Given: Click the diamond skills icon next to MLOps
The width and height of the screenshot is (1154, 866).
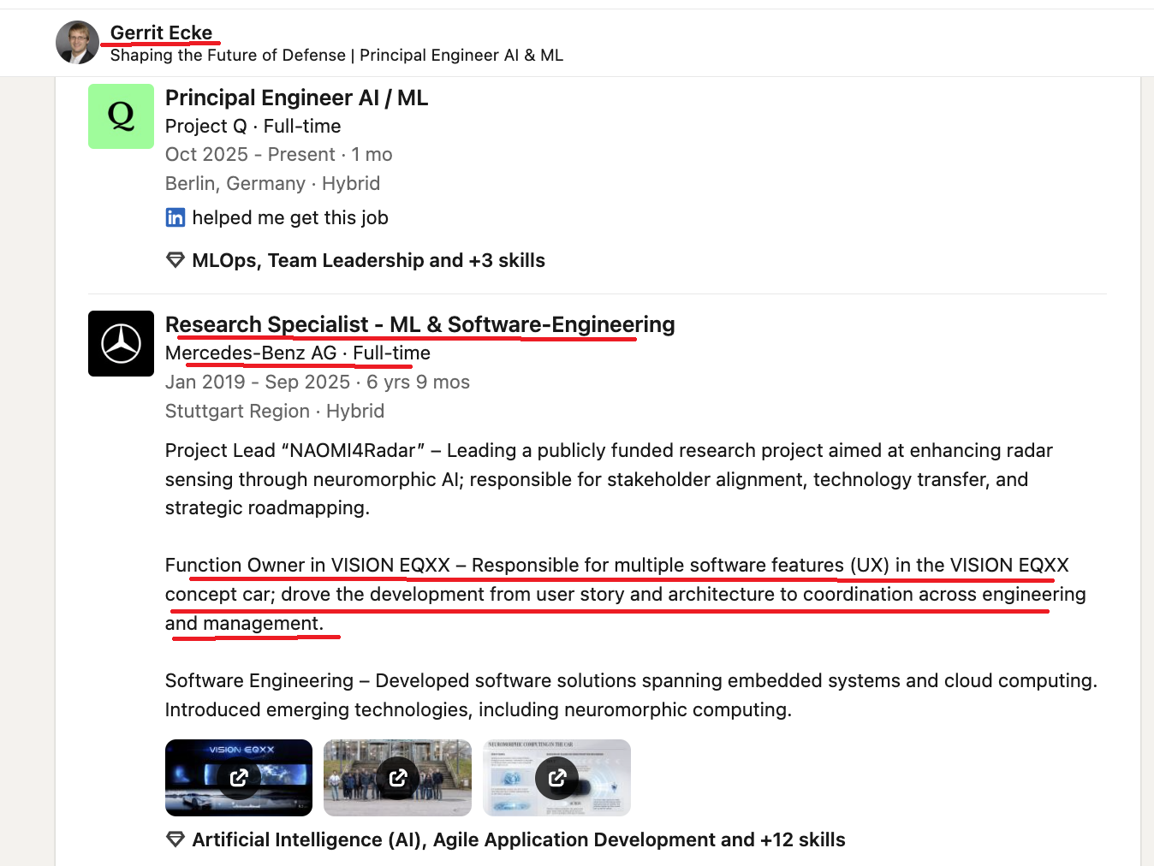Looking at the screenshot, I should coord(175,260).
